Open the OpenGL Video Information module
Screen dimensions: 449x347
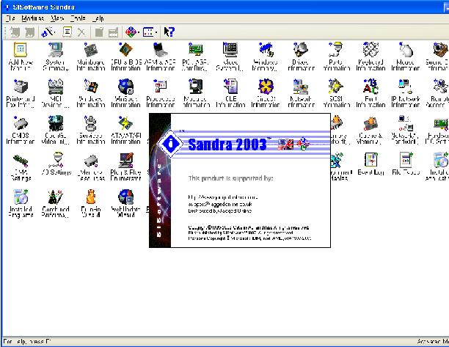pos(55,130)
